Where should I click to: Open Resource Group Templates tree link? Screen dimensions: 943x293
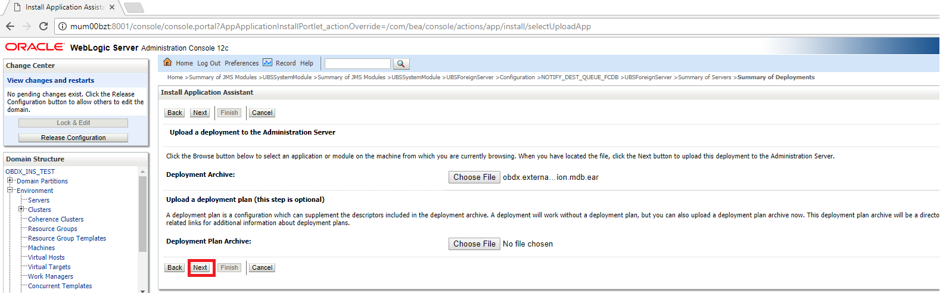(x=67, y=238)
